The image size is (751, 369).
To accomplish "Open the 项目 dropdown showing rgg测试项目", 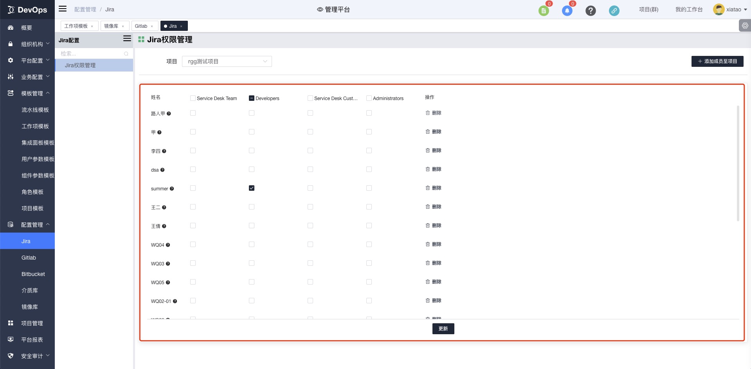I will pos(227,61).
